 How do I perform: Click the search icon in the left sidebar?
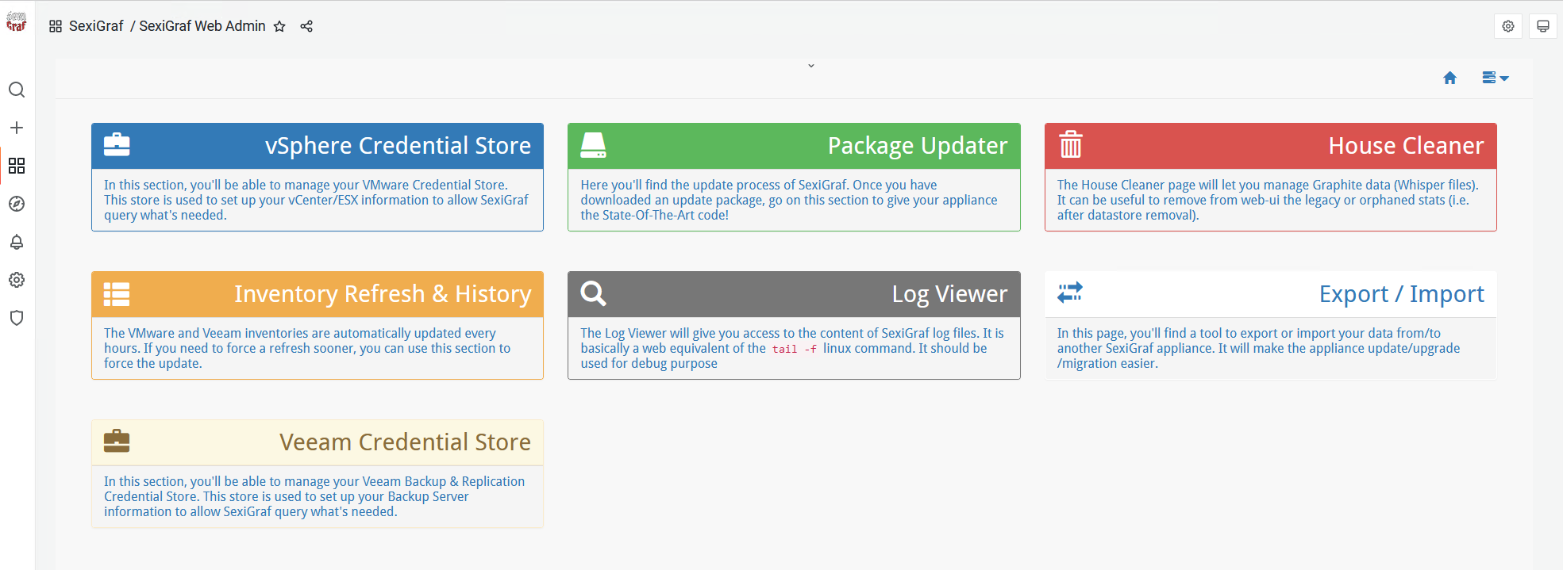point(17,90)
